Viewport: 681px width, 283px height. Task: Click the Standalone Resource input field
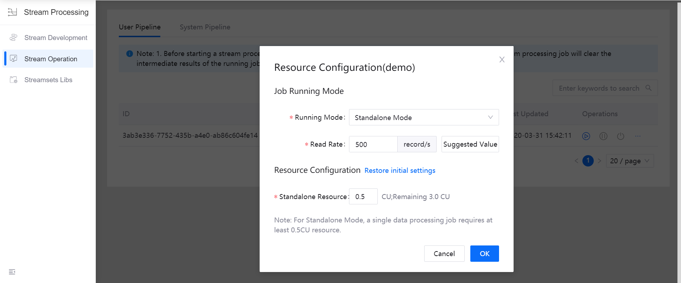coord(363,197)
